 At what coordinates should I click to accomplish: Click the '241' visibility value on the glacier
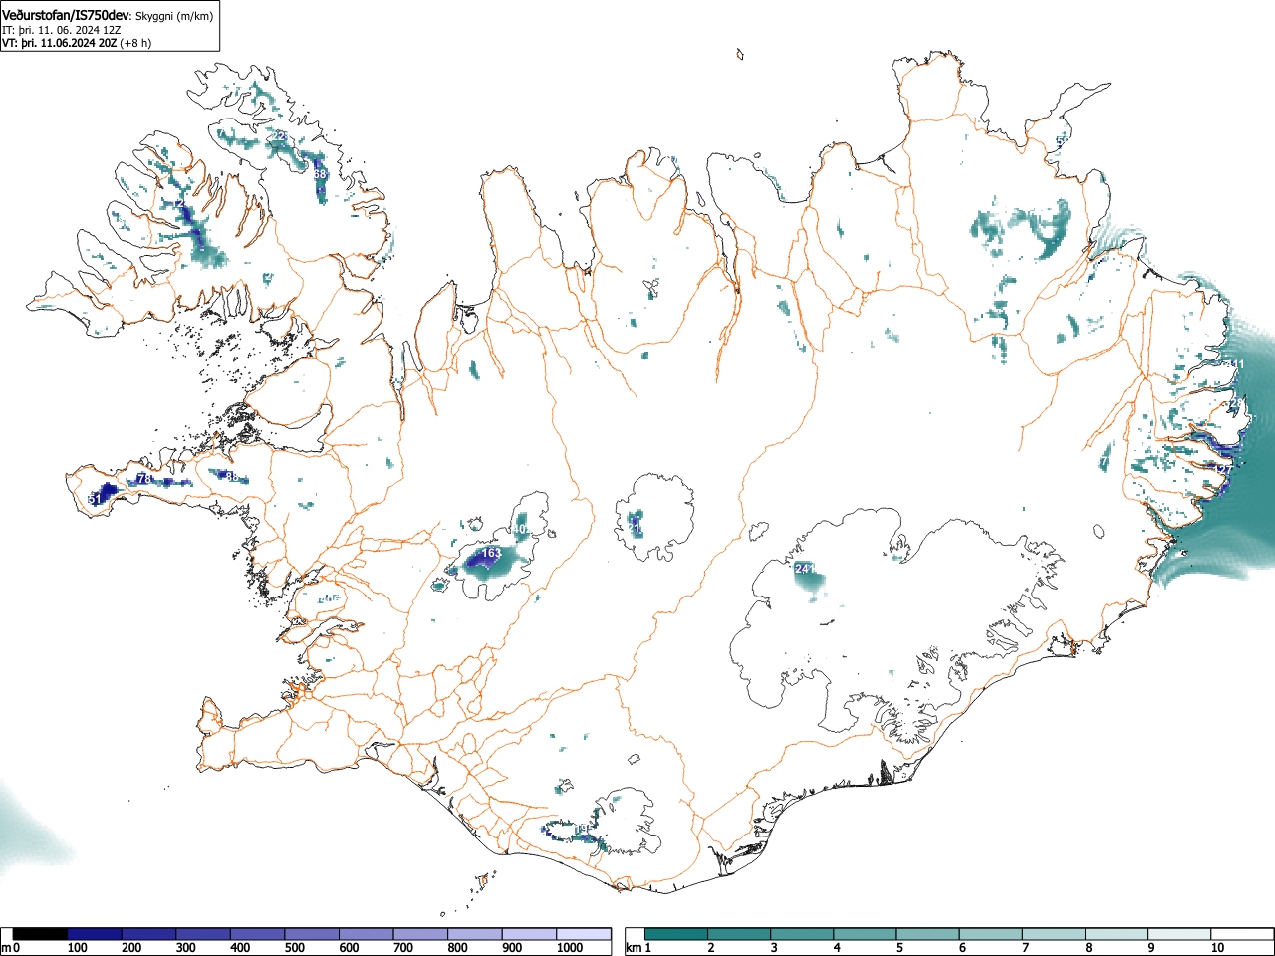click(x=805, y=569)
